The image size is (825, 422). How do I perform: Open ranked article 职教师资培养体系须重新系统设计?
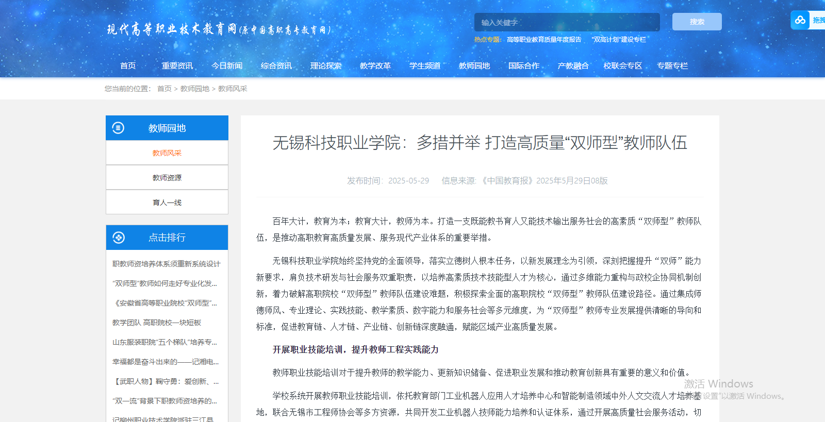[x=166, y=264]
